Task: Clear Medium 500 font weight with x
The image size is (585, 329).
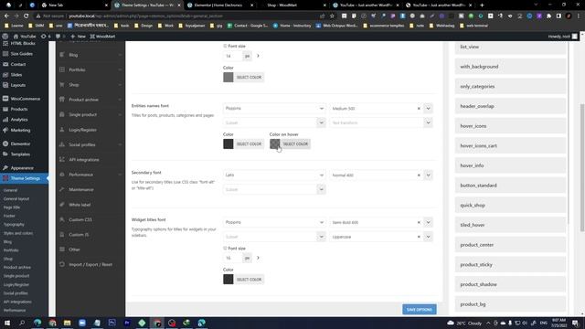Action: pos(419,109)
